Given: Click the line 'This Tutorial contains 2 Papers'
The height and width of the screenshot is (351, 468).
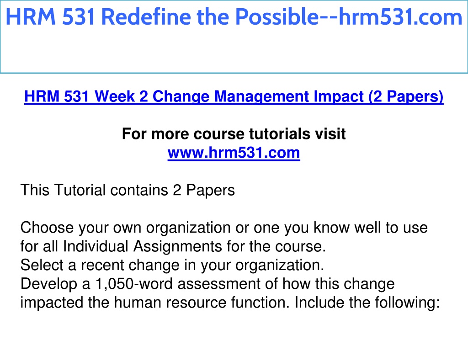Looking at the screenshot, I should click(x=128, y=190).
